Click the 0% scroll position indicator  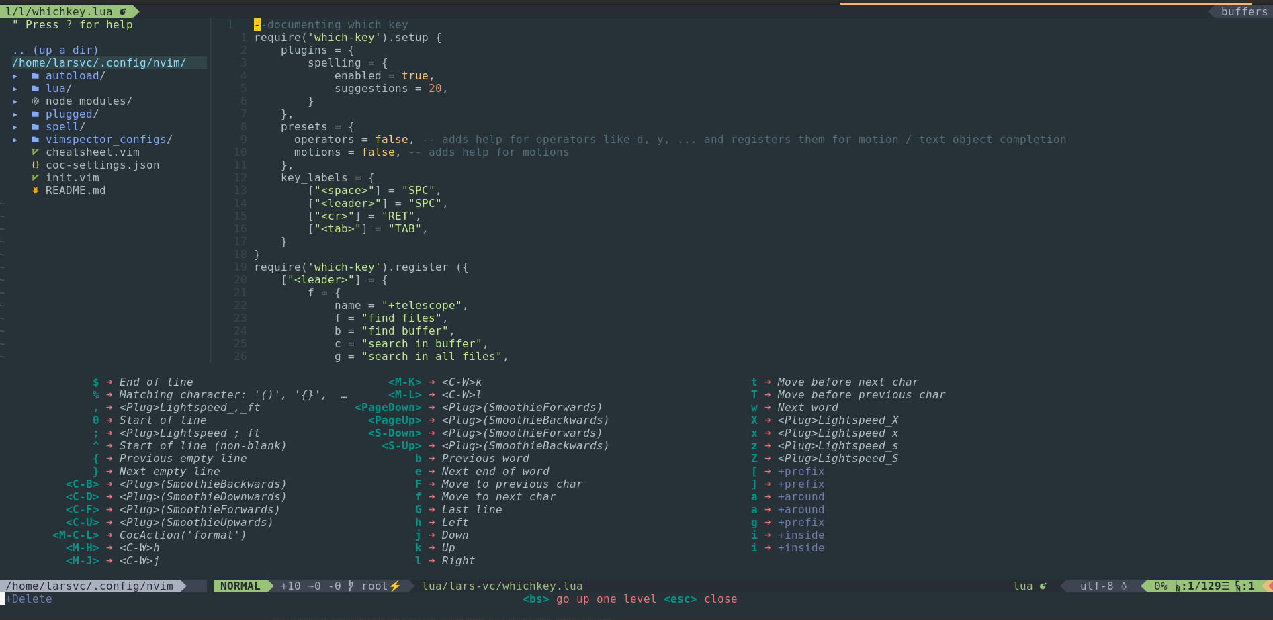click(x=1161, y=586)
